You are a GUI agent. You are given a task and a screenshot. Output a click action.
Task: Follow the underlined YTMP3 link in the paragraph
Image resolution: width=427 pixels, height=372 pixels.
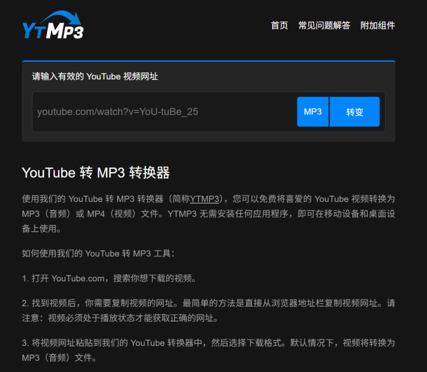204,199
